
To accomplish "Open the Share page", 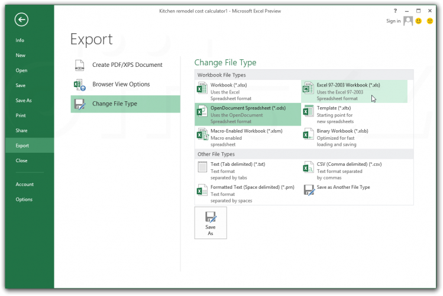I will point(21,130).
